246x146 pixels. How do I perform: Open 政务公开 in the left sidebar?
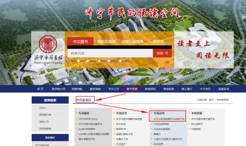[x=45, y=121]
